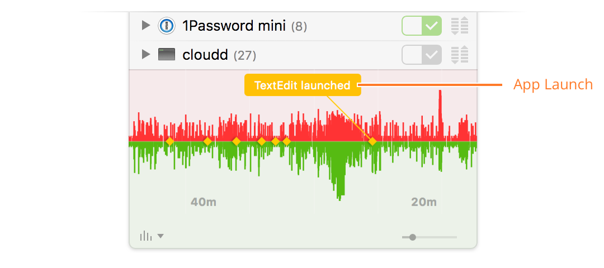Viewport: 604px width, 268px height.
Task: Click the orange App Launch label
Action: point(553,85)
